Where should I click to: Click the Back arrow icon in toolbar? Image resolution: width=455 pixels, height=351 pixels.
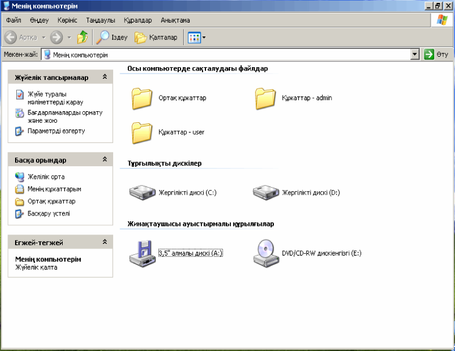tap(10, 37)
